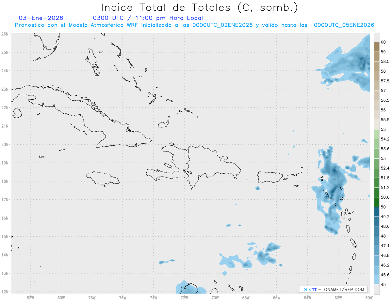Pick the tan swatch between 57 and 57.5
This screenshot has height=302, width=392.
[x=377, y=86]
